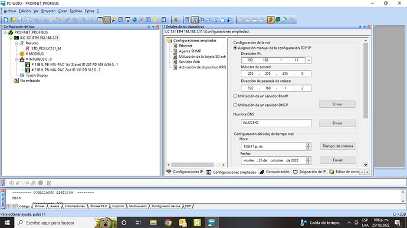Click the Print toolbar icon
Screen dimensions: 407x228
pyautogui.click(x=36, y=19)
